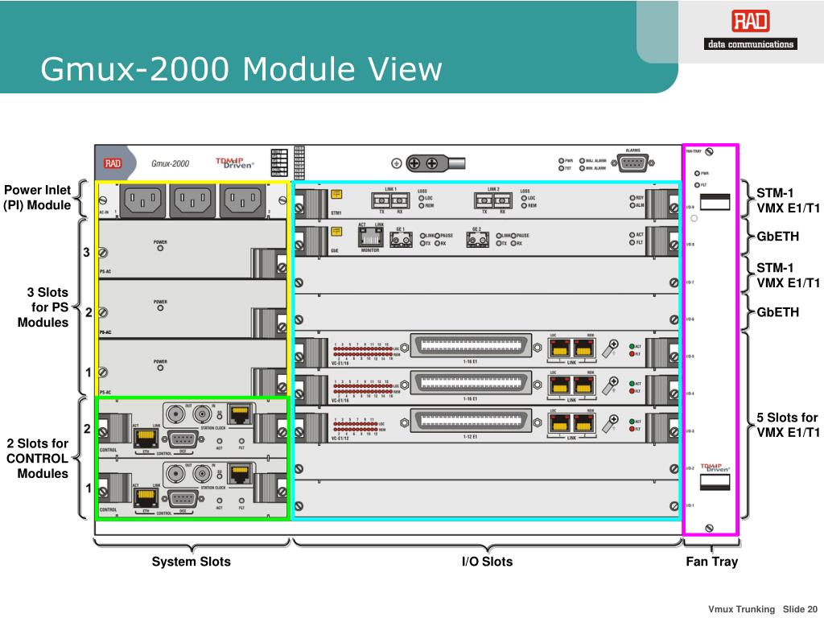
Task: Click the 1-16 E1 connector in slot I/O-4
Action: tap(470, 383)
